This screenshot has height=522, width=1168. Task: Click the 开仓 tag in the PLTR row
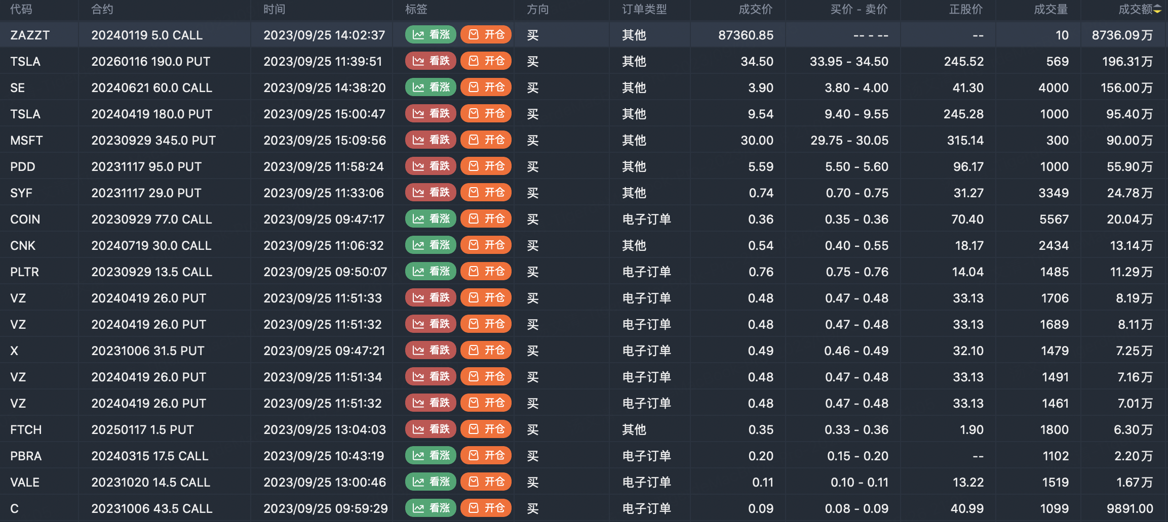486,271
